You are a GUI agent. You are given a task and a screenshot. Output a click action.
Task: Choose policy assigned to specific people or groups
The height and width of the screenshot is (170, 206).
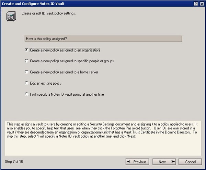[27, 61]
